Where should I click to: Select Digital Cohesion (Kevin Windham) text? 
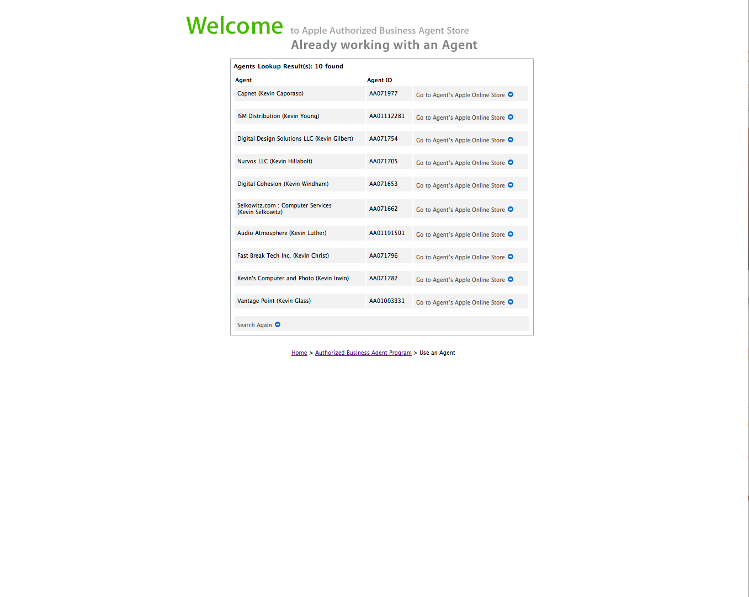point(283,184)
